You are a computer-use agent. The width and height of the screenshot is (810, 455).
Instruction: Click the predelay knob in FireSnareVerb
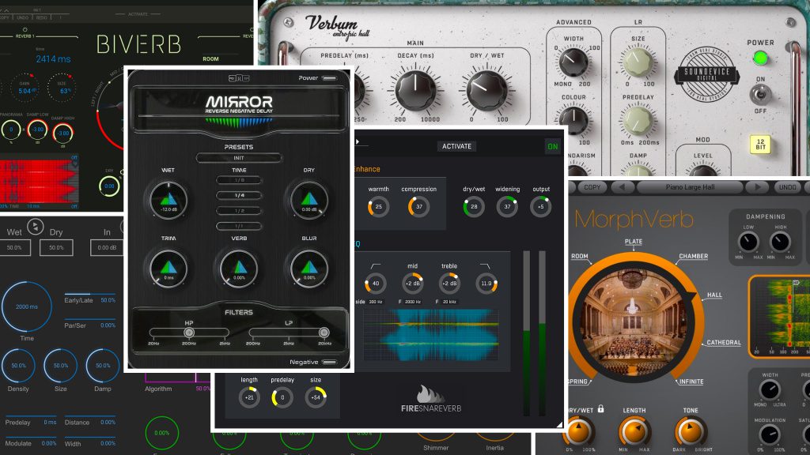pyautogui.click(x=282, y=397)
